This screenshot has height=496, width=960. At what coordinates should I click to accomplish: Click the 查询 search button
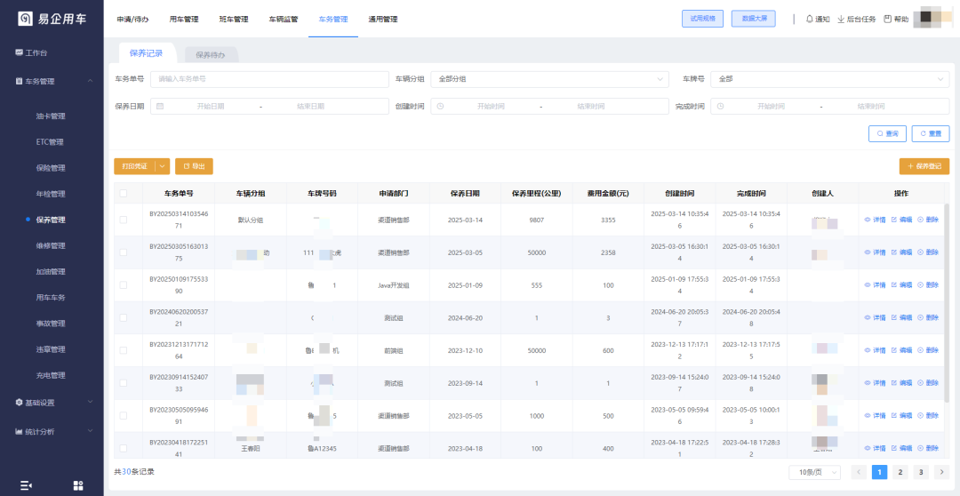click(887, 133)
